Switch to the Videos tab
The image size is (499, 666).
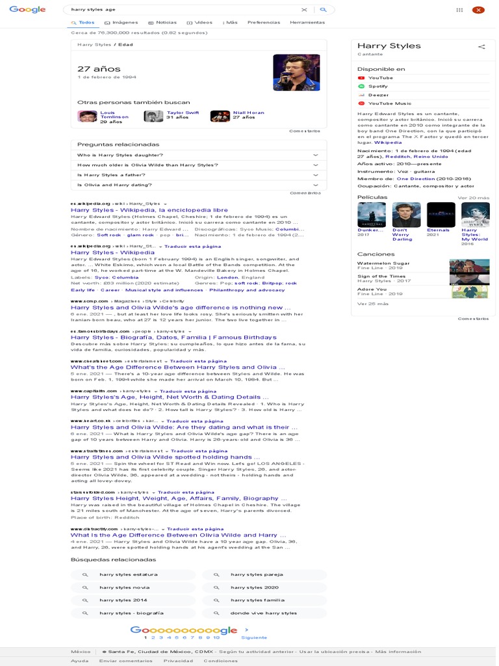[199, 23]
